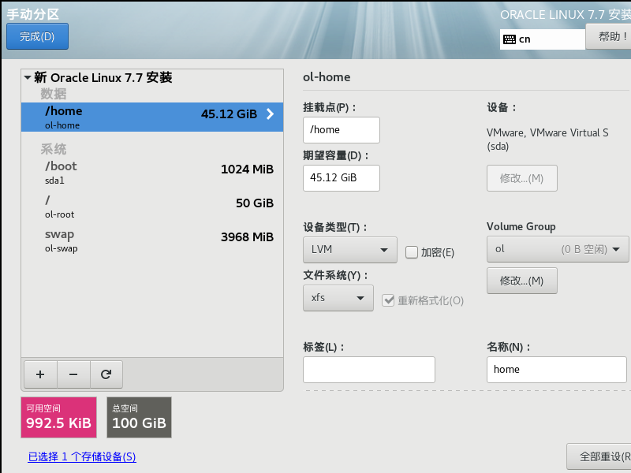Click the Help (帮助) button

click(609, 36)
